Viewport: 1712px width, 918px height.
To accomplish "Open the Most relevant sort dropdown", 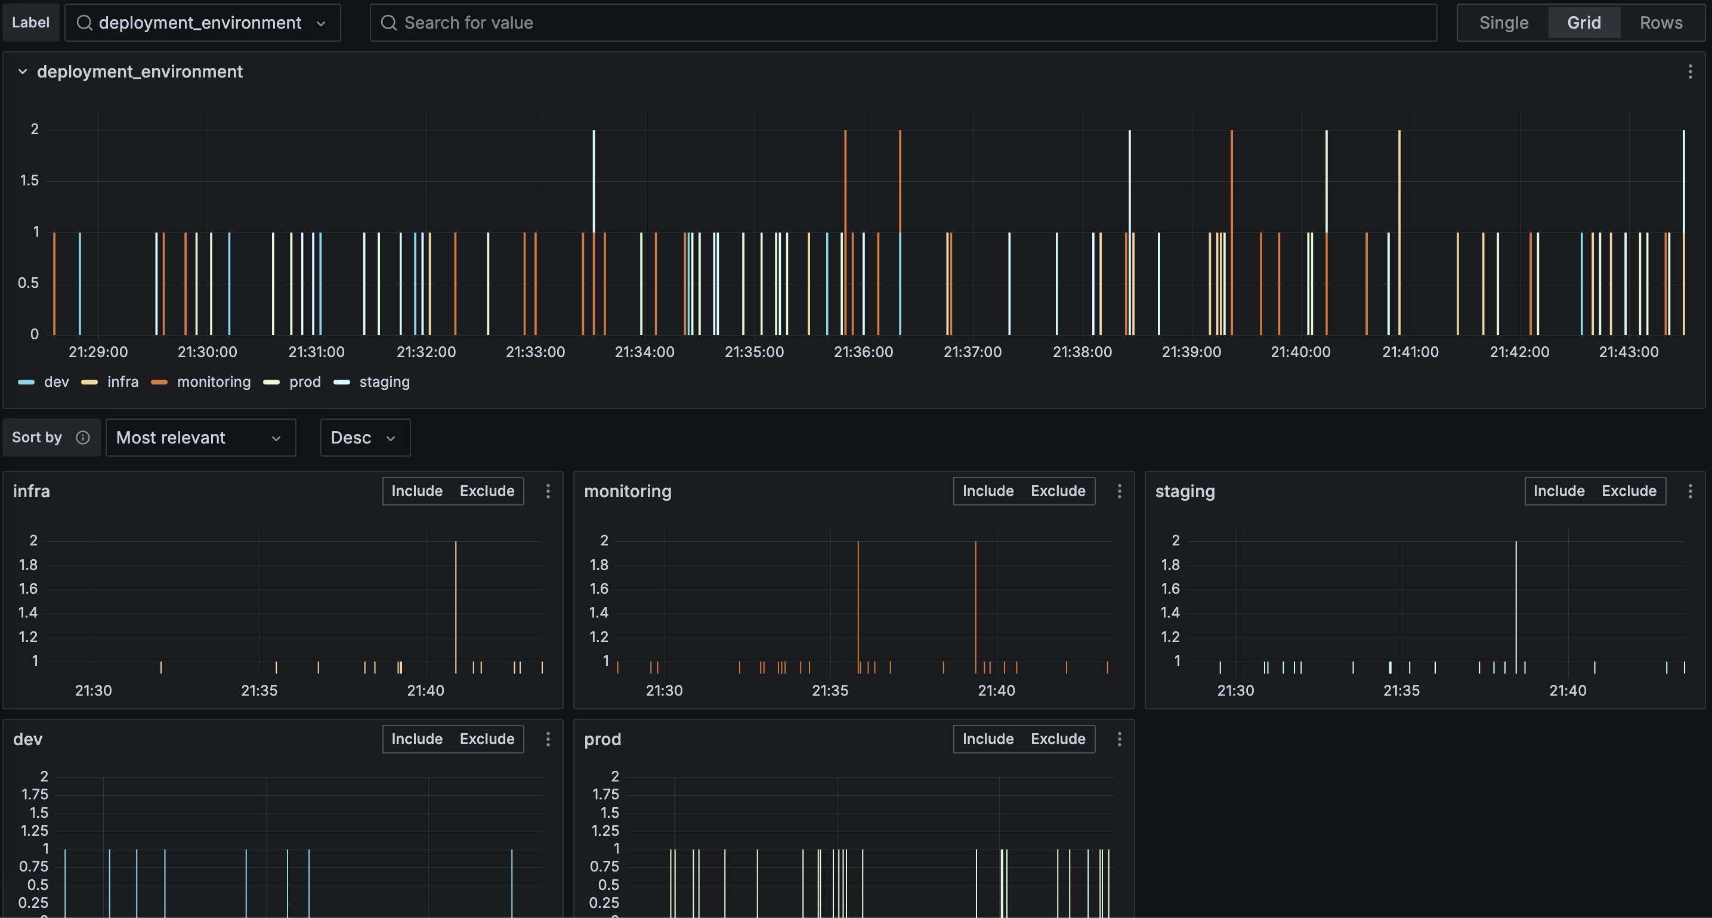I will click(x=200, y=437).
